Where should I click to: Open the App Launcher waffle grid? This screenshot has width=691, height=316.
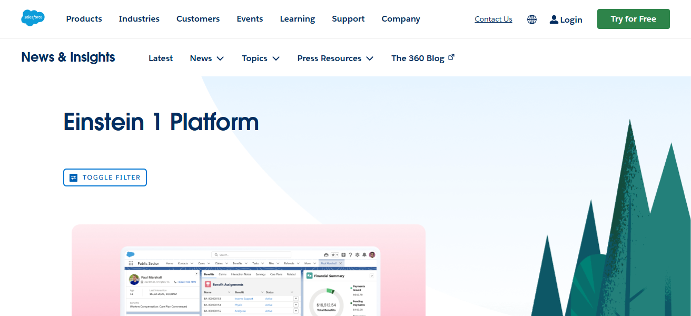pyautogui.click(x=131, y=263)
